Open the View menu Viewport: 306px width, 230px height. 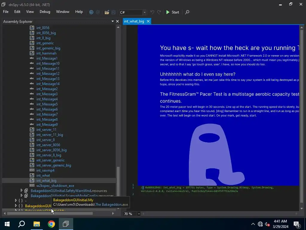point(30,12)
